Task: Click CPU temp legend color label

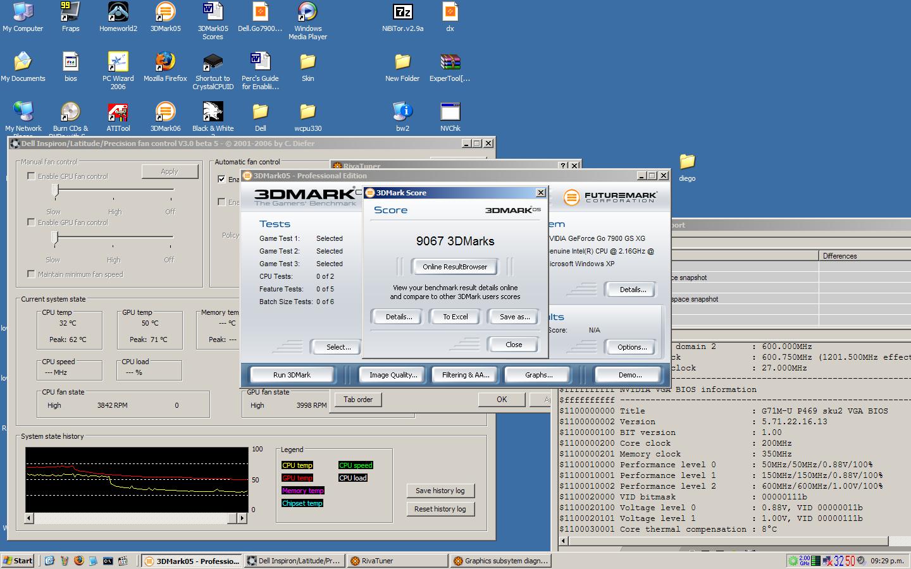Action: [297, 465]
